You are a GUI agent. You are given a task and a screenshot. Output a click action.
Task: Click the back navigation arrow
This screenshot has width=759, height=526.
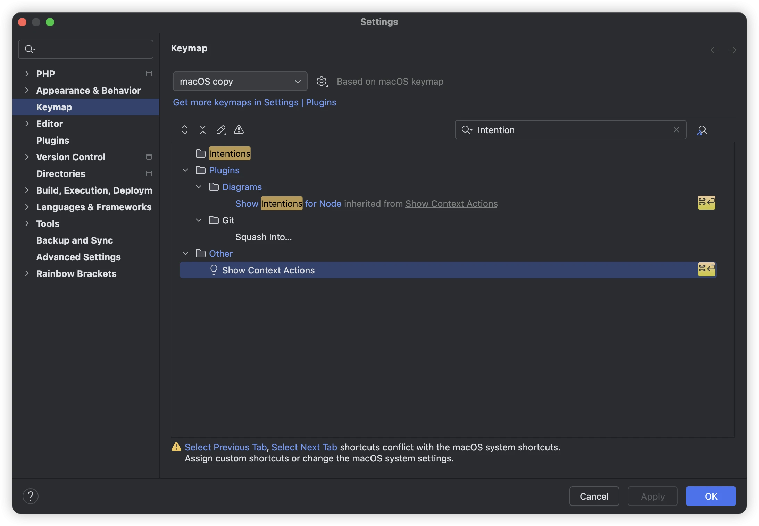click(714, 50)
